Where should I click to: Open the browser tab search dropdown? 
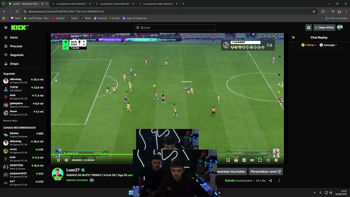pyautogui.click(x=4, y=4)
